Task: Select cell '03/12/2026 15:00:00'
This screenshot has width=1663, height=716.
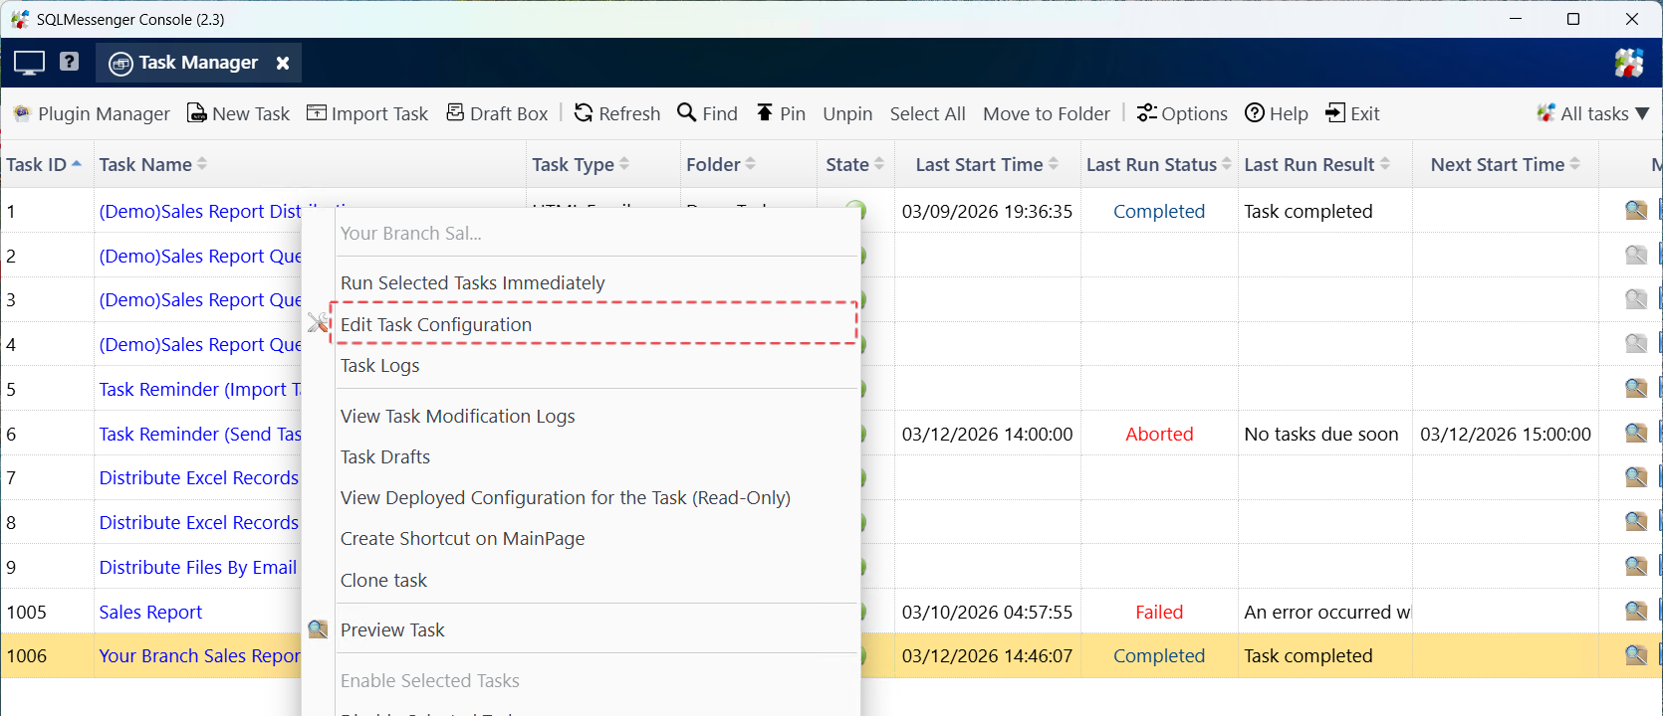Action: [x=1506, y=434]
